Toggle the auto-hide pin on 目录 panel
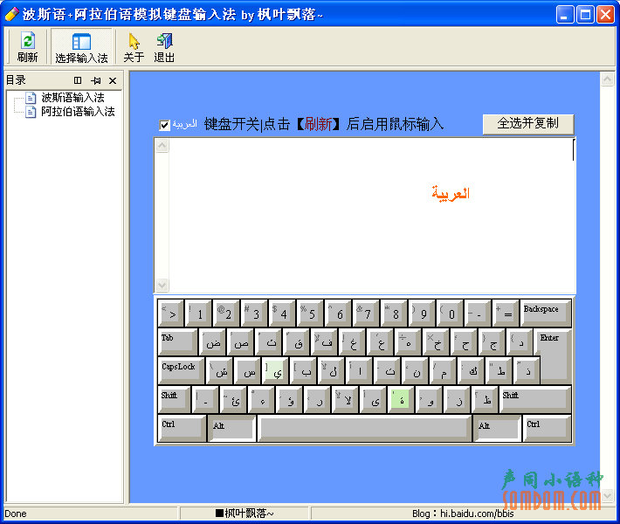620x524 pixels. coord(95,80)
